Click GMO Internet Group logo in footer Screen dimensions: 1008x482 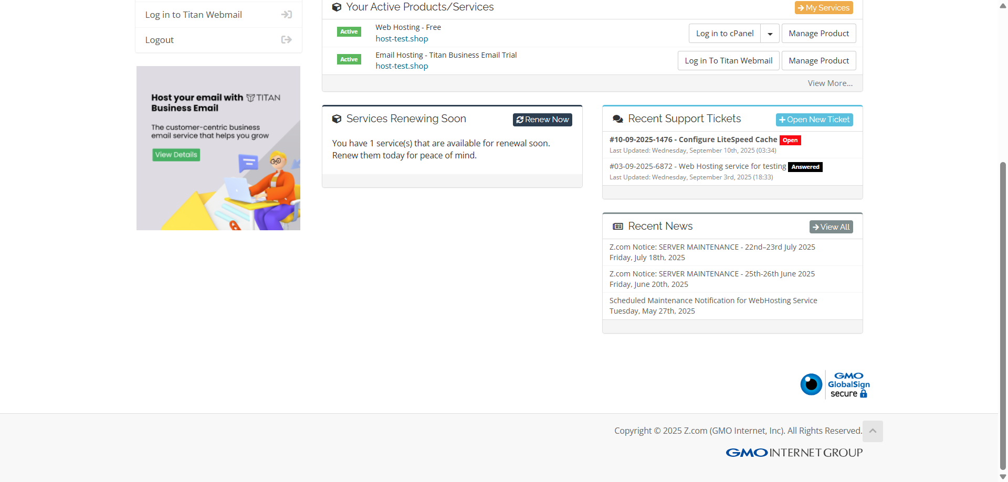794,453
